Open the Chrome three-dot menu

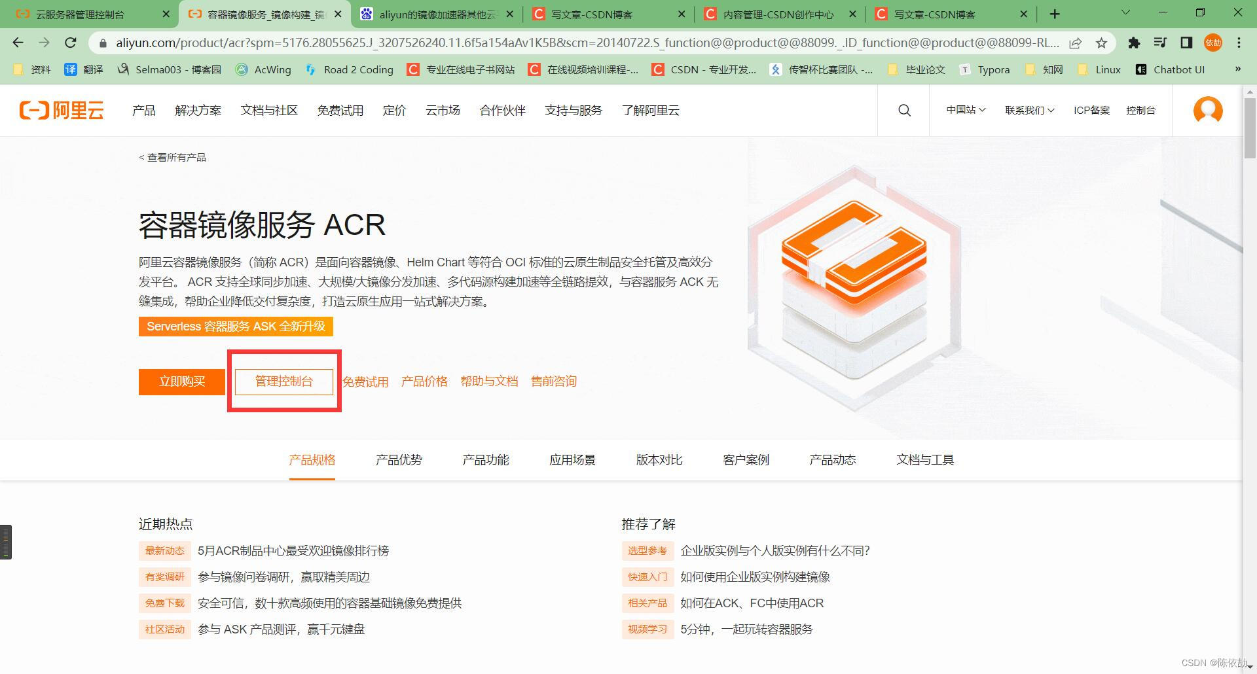coord(1239,43)
